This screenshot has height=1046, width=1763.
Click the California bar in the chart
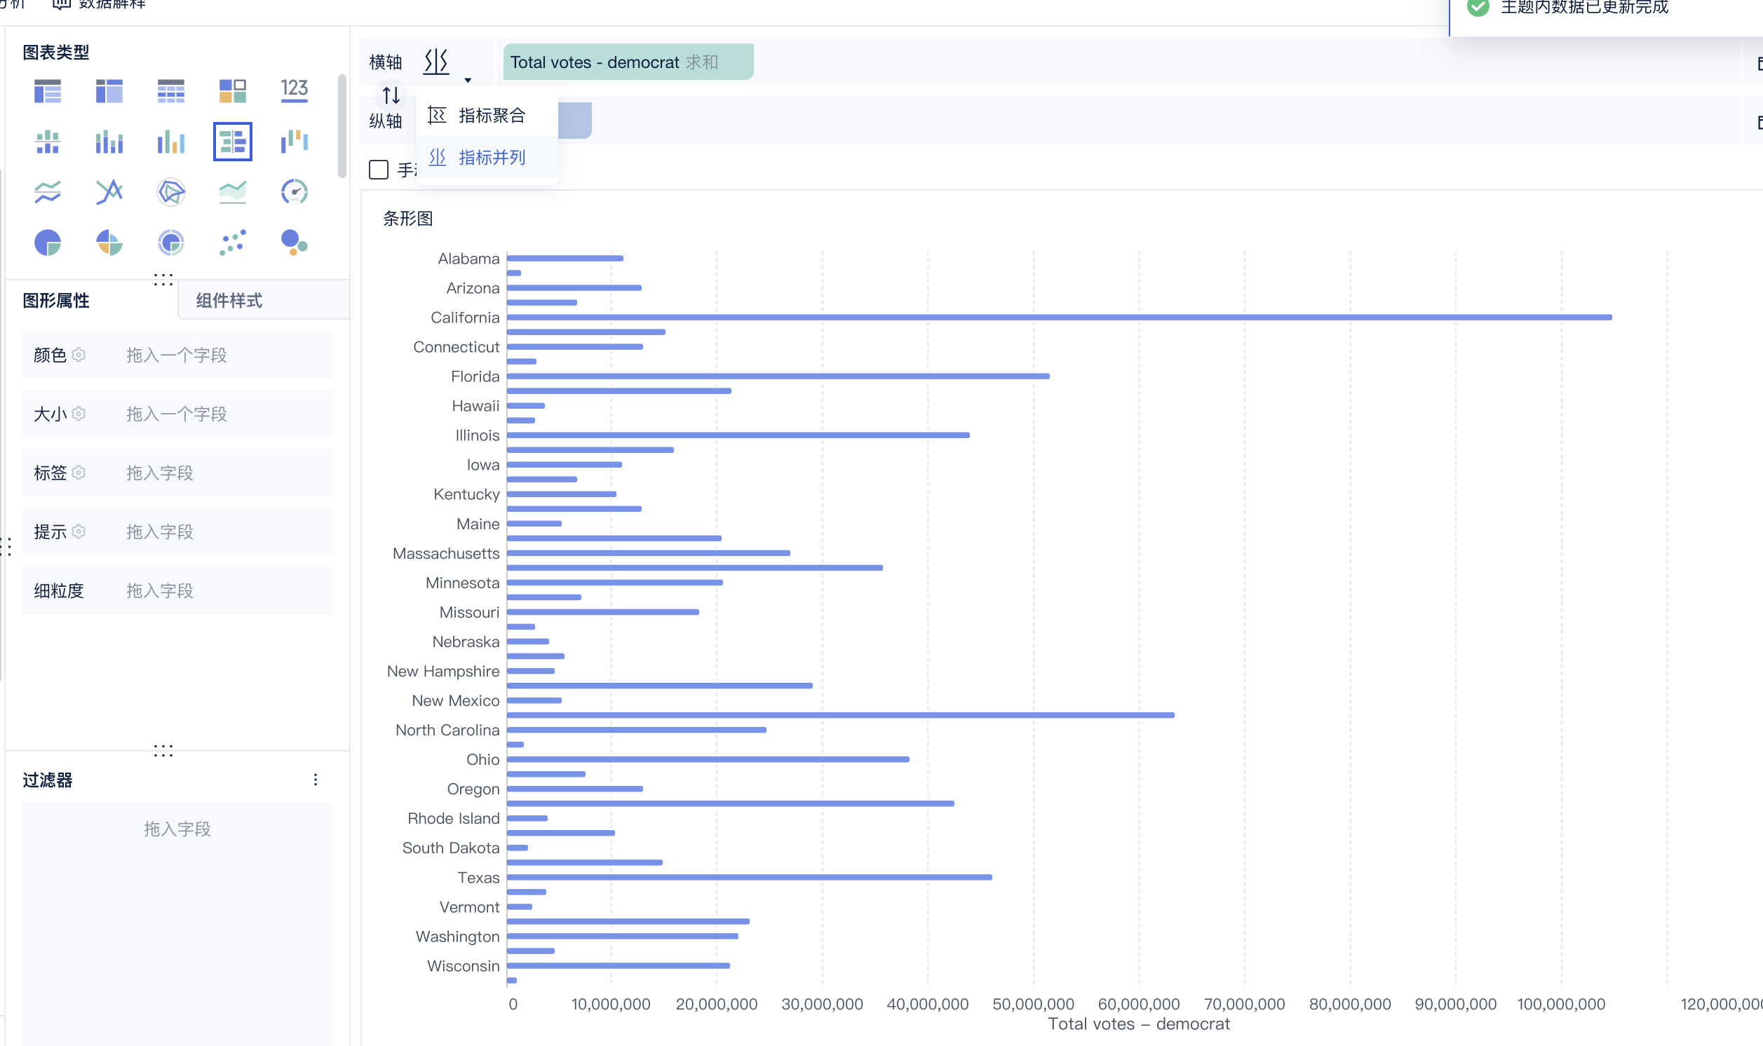(1058, 317)
